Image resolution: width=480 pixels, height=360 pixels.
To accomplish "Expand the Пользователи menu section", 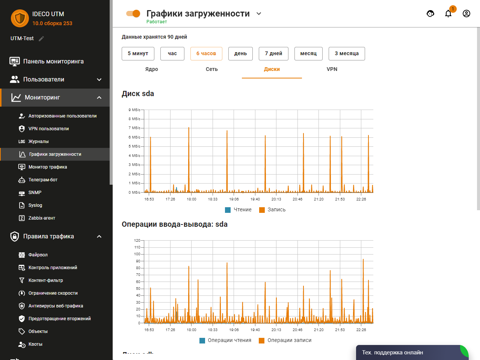I will pos(99,80).
